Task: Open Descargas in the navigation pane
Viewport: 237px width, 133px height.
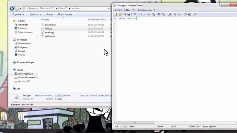Action: pos(23,25)
